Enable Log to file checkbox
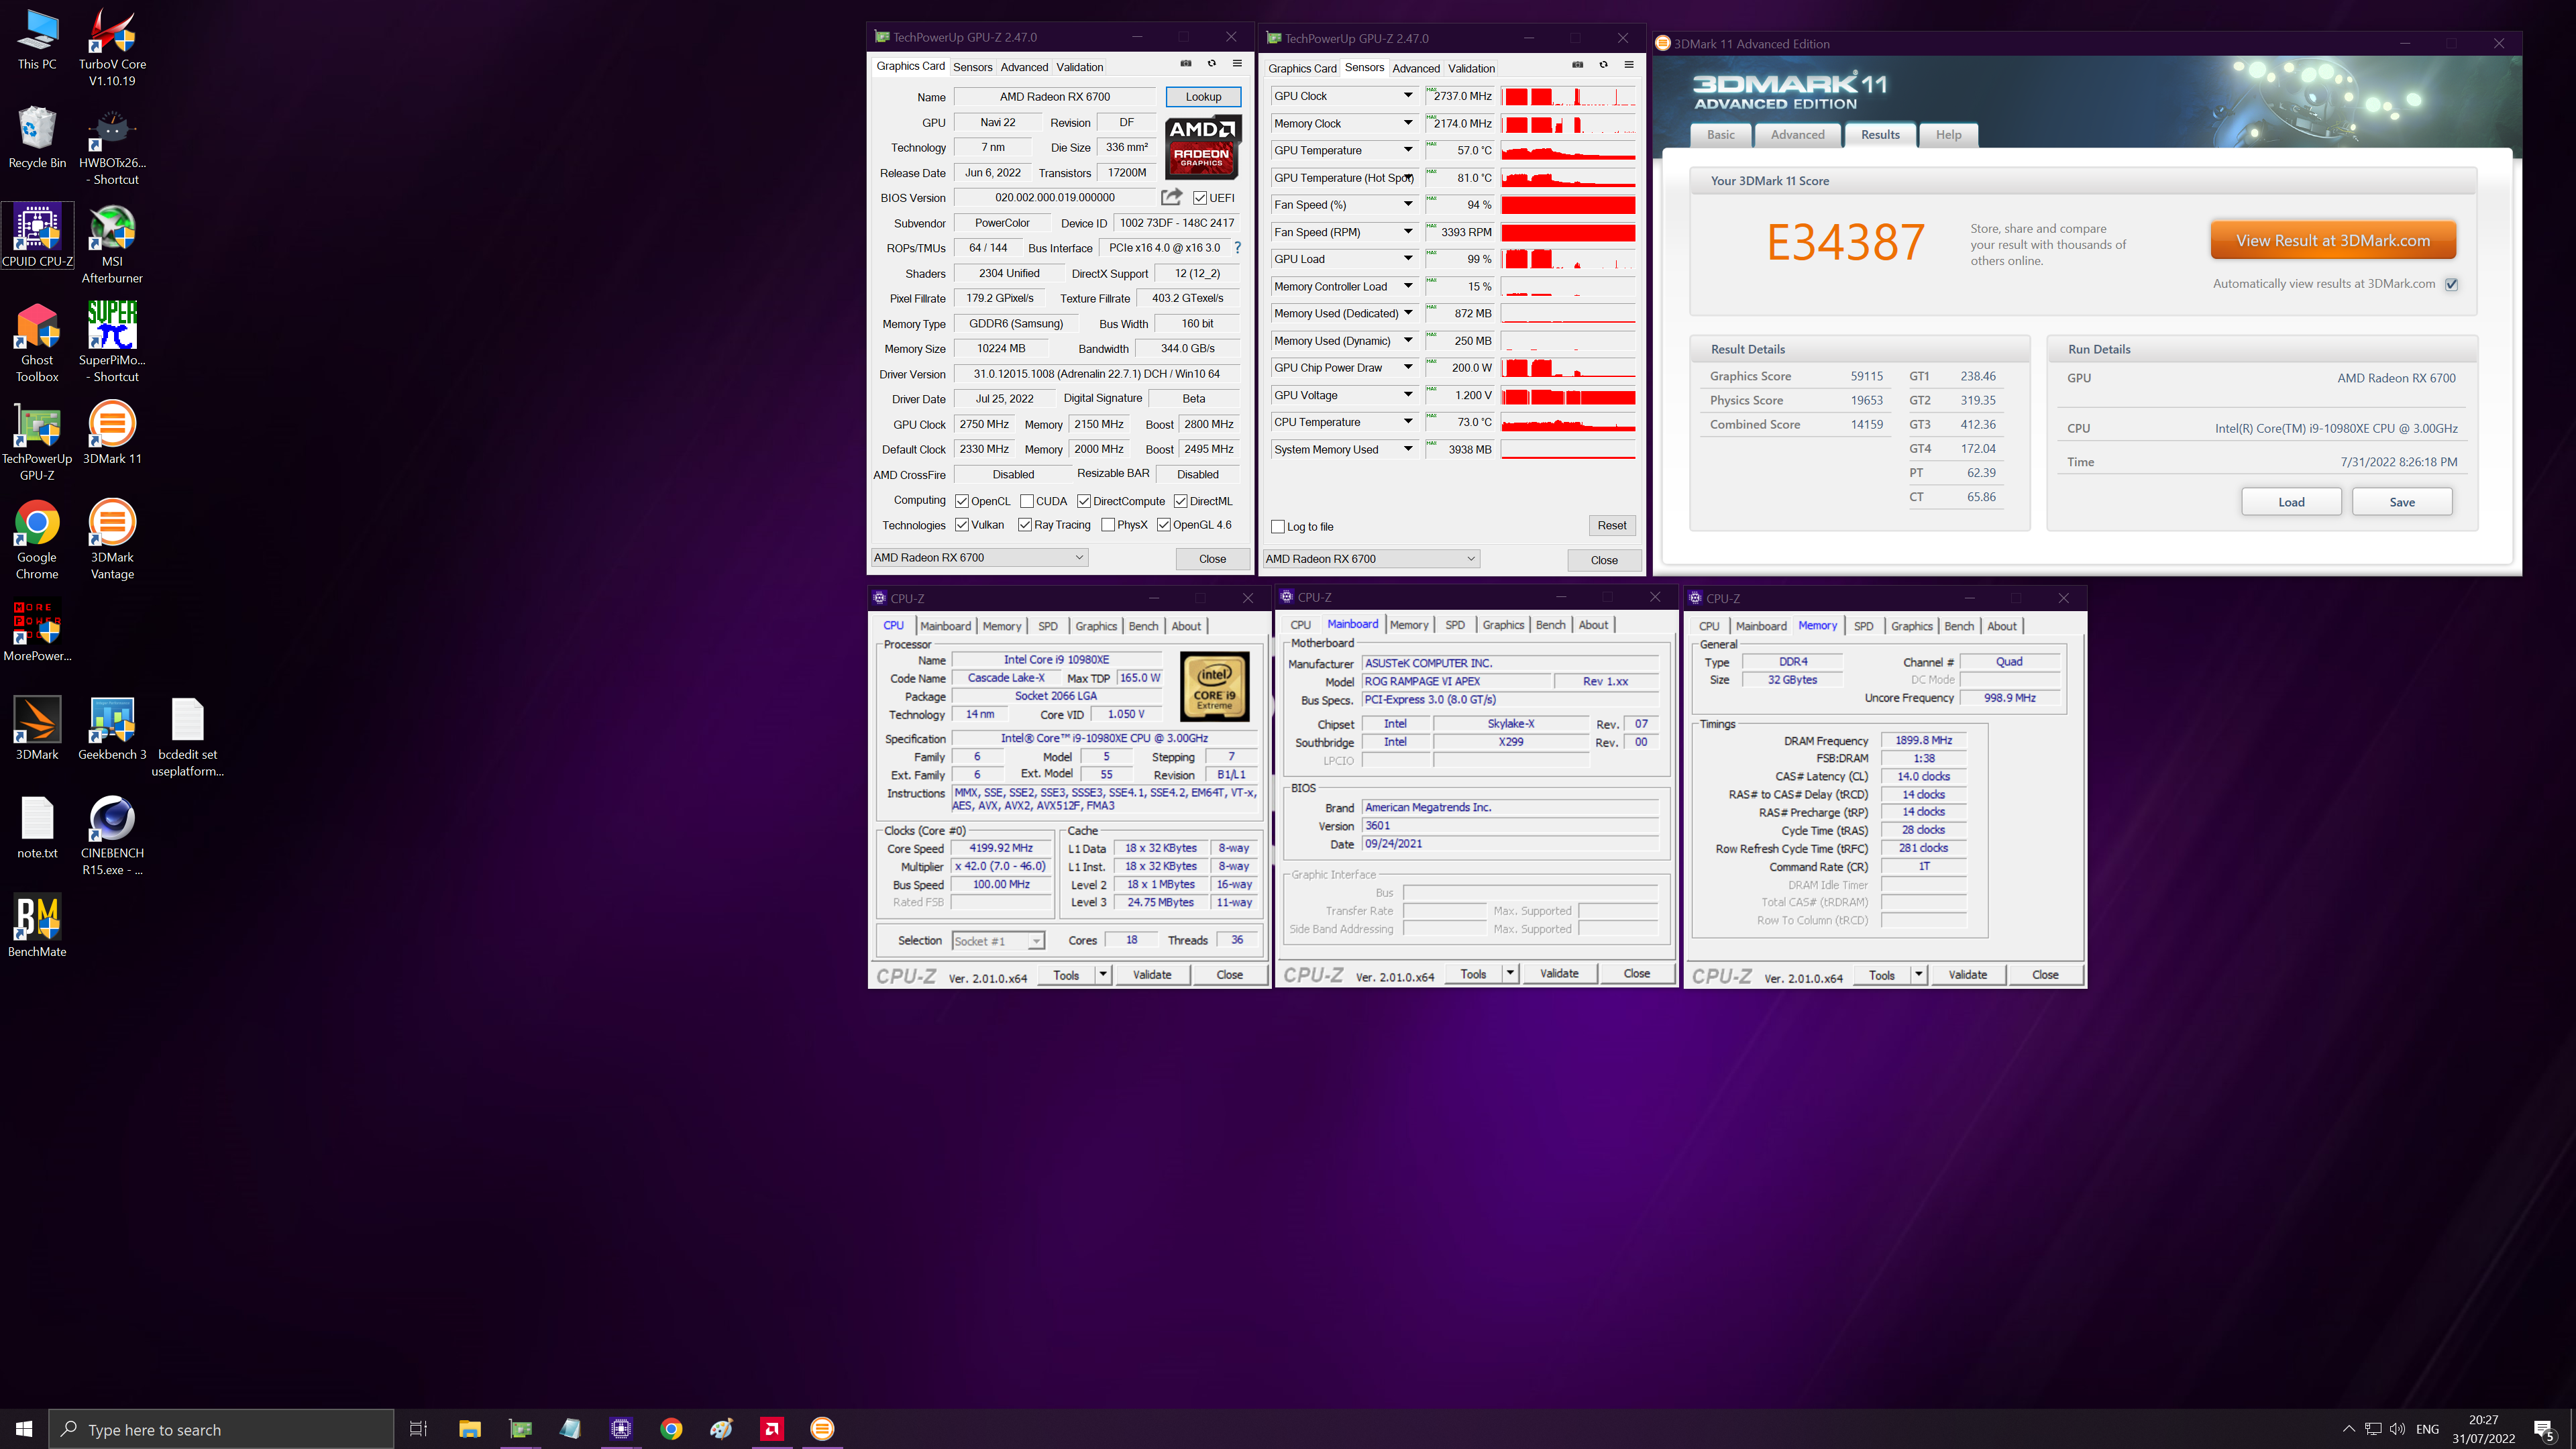 1278,527
